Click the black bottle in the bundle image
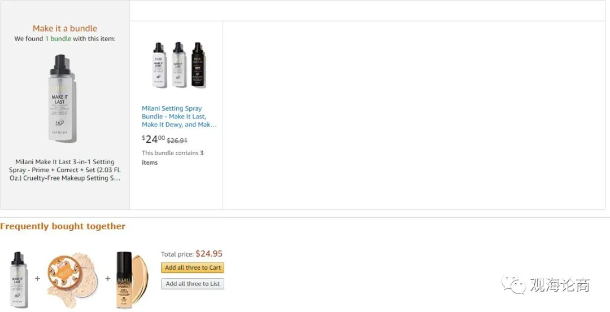 pos(198,65)
